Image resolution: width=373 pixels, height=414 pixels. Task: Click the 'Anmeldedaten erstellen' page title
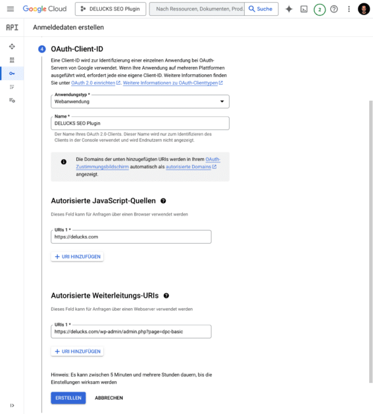pyautogui.click(x=68, y=28)
